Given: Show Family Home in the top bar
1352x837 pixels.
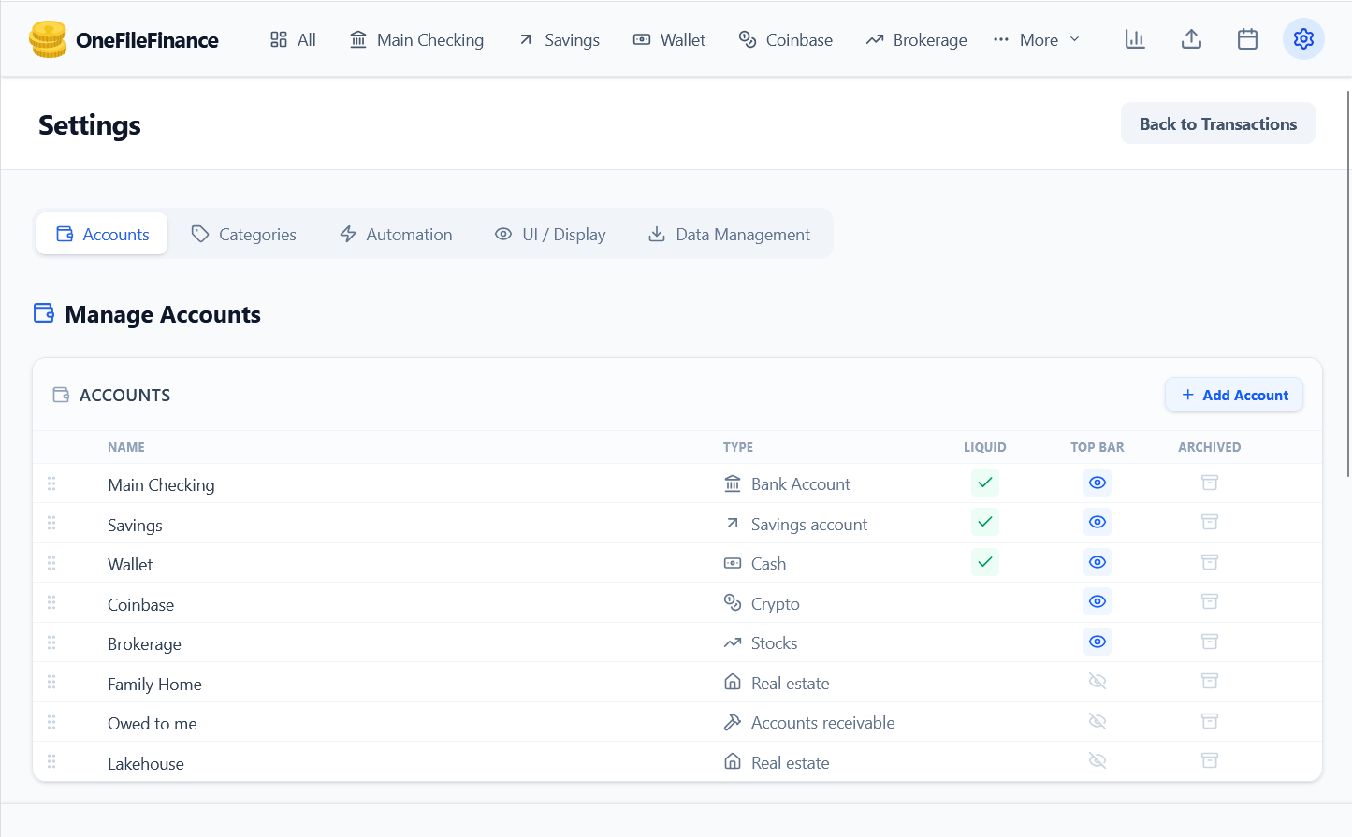Looking at the screenshot, I should [1097, 682].
